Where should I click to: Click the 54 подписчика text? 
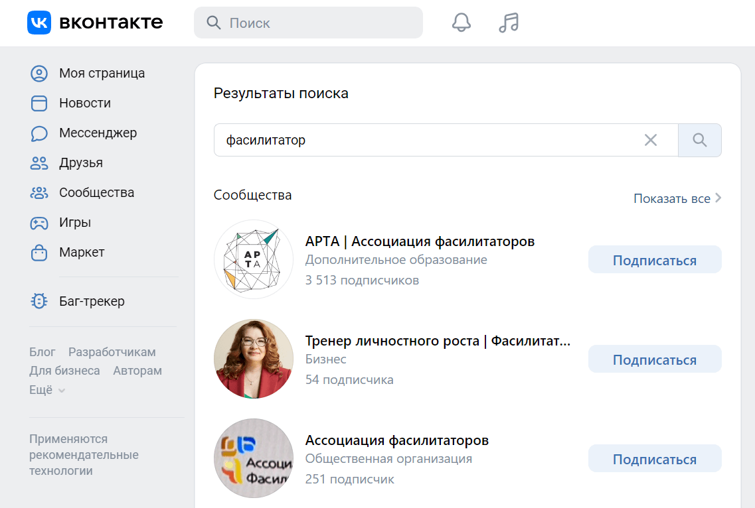349,380
